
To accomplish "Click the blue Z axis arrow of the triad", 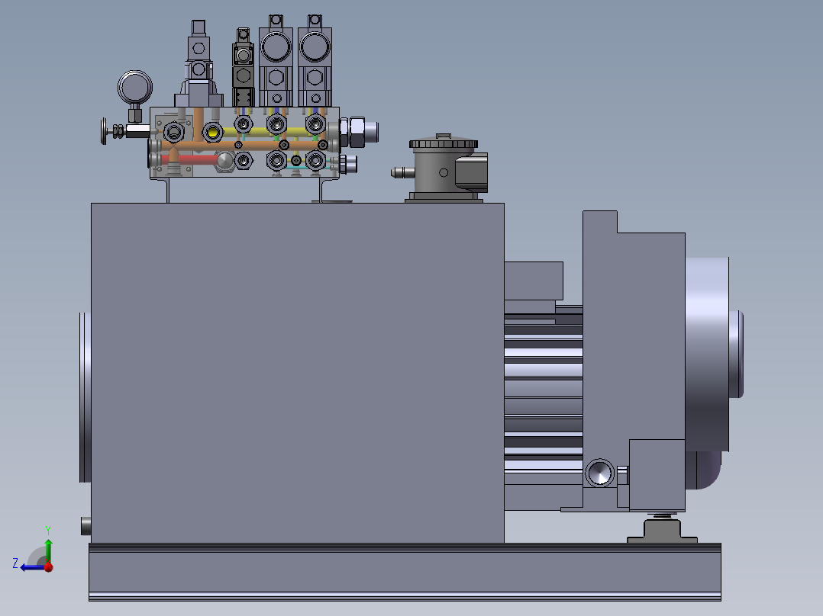I will pyautogui.click(x=31, y=567).
